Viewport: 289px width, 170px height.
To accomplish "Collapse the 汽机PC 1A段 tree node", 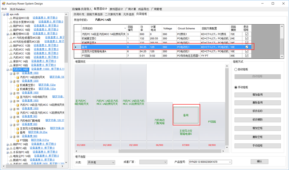I will 8,70.
